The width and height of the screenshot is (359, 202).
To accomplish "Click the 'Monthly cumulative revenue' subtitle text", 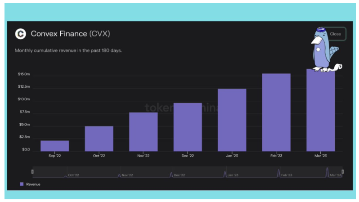I will tap(68, 50).
